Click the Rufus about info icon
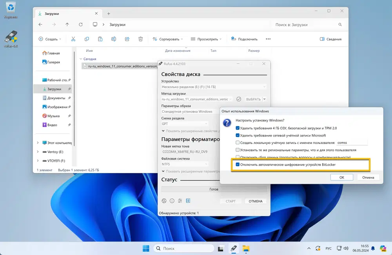The height and width of the screenshot is (255, 392). (172, 201)
